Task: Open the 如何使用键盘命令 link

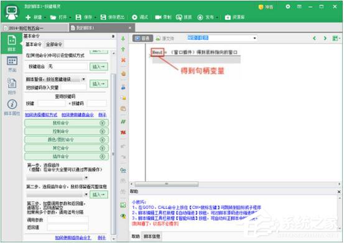Action: [x=78, y=115]
